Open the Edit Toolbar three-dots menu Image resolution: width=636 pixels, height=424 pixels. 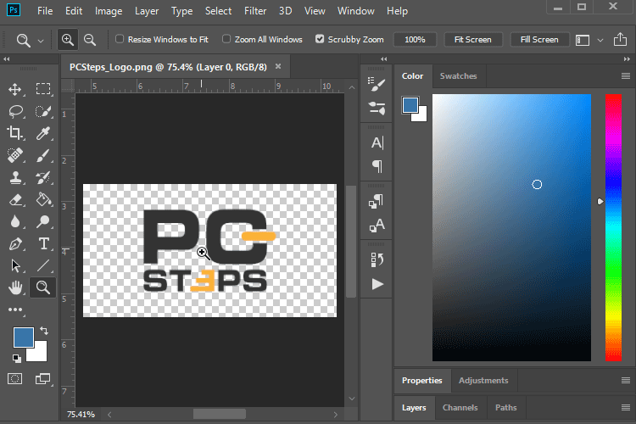click(x=15, y=310)
